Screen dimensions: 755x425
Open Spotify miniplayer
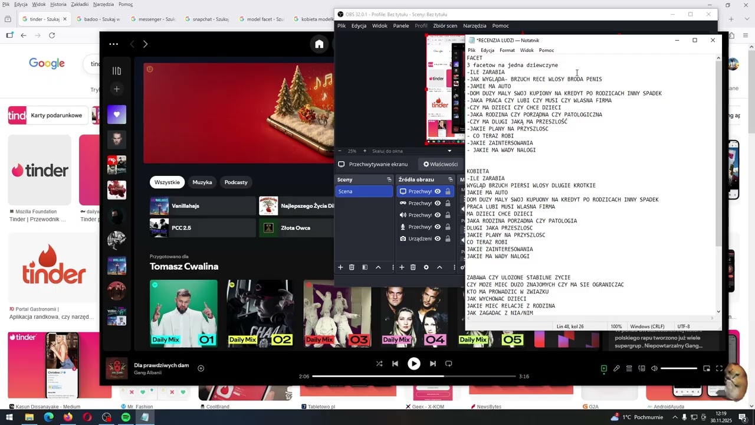click(x=707, y=368)
